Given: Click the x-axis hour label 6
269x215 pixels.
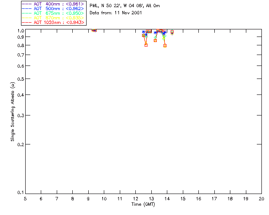Looking at the screenshot, I should point(41,199).
